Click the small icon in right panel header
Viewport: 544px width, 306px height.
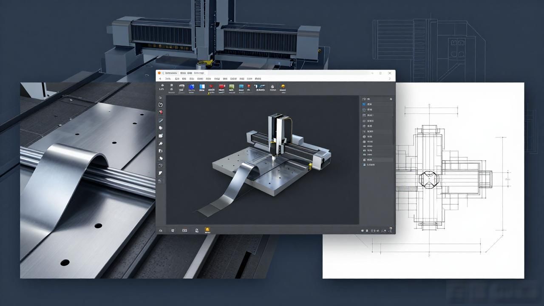pyautogui.click(x=391, y=99)
